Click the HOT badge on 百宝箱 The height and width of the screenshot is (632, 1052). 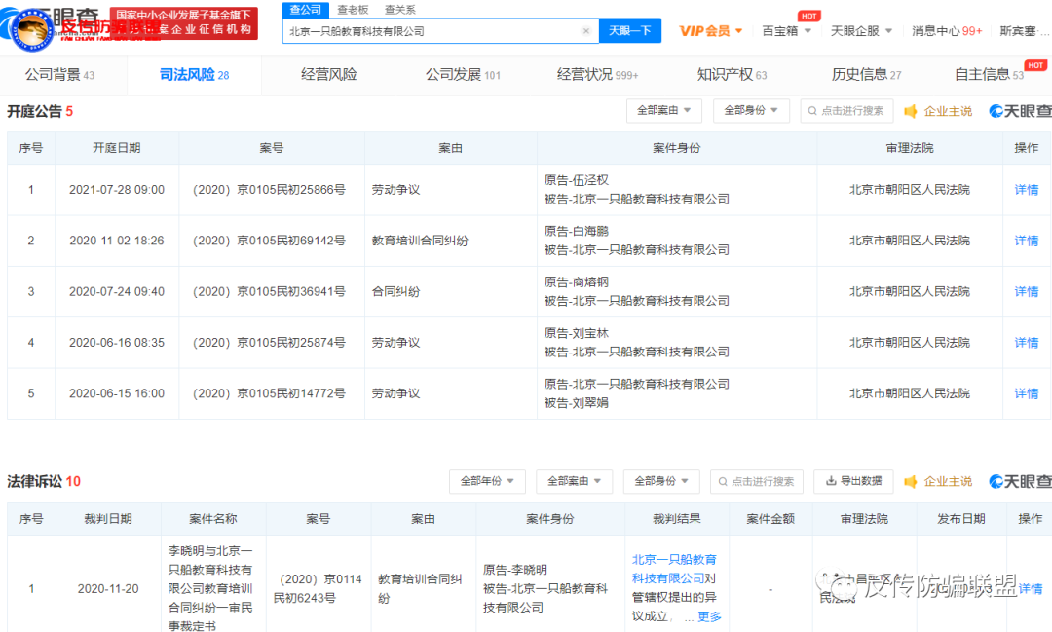pyautogui.click(x=809, y=15)
